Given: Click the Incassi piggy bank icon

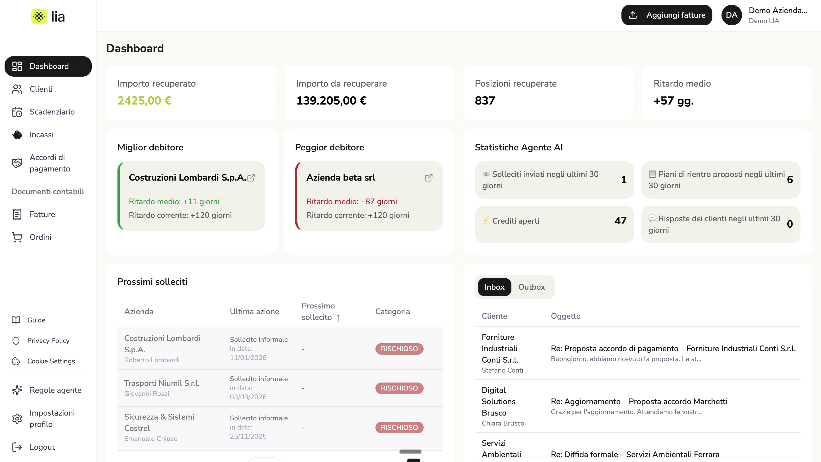Looking at the screenshot, I should coord(17,135).
